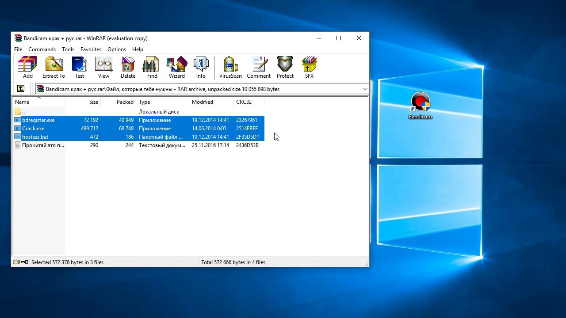Viewport: 566px width, 318px height.
Task: Sort files by CRC32 column
Action: coord(249,102)
